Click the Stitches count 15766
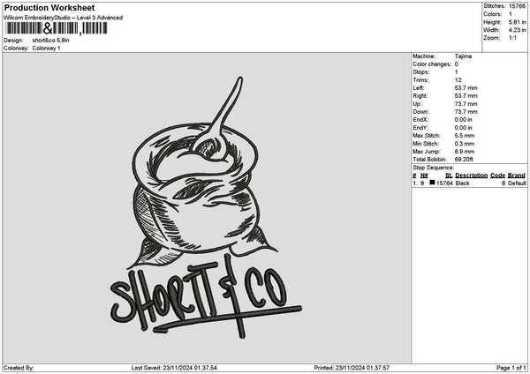The height and width of the screenshot is (374, 530). [514, 6]
